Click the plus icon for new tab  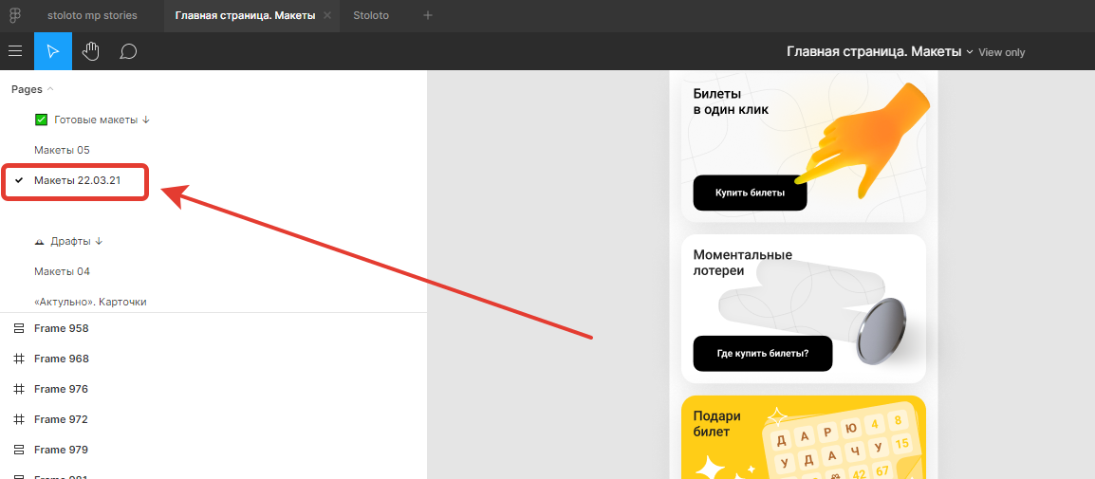[x=427, y=15]
